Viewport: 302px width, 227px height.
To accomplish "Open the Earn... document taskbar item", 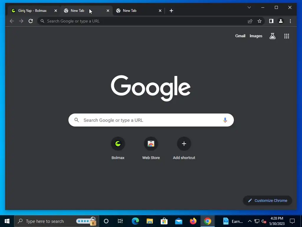I will point(233,221).
